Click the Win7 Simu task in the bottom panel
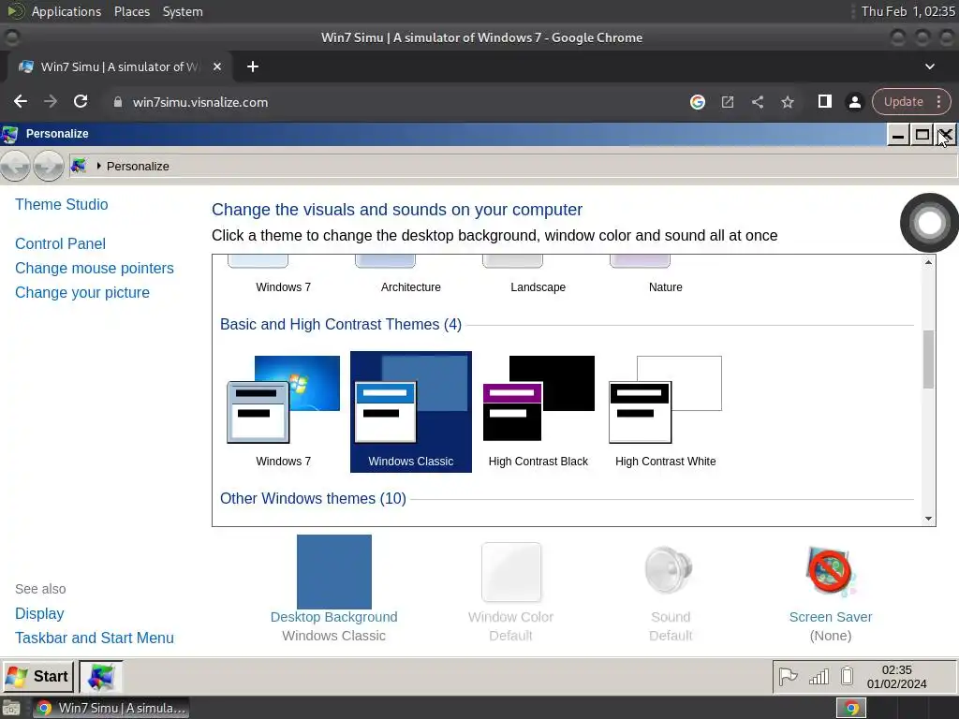Screen dimensions: 959x719 point(111,708)
